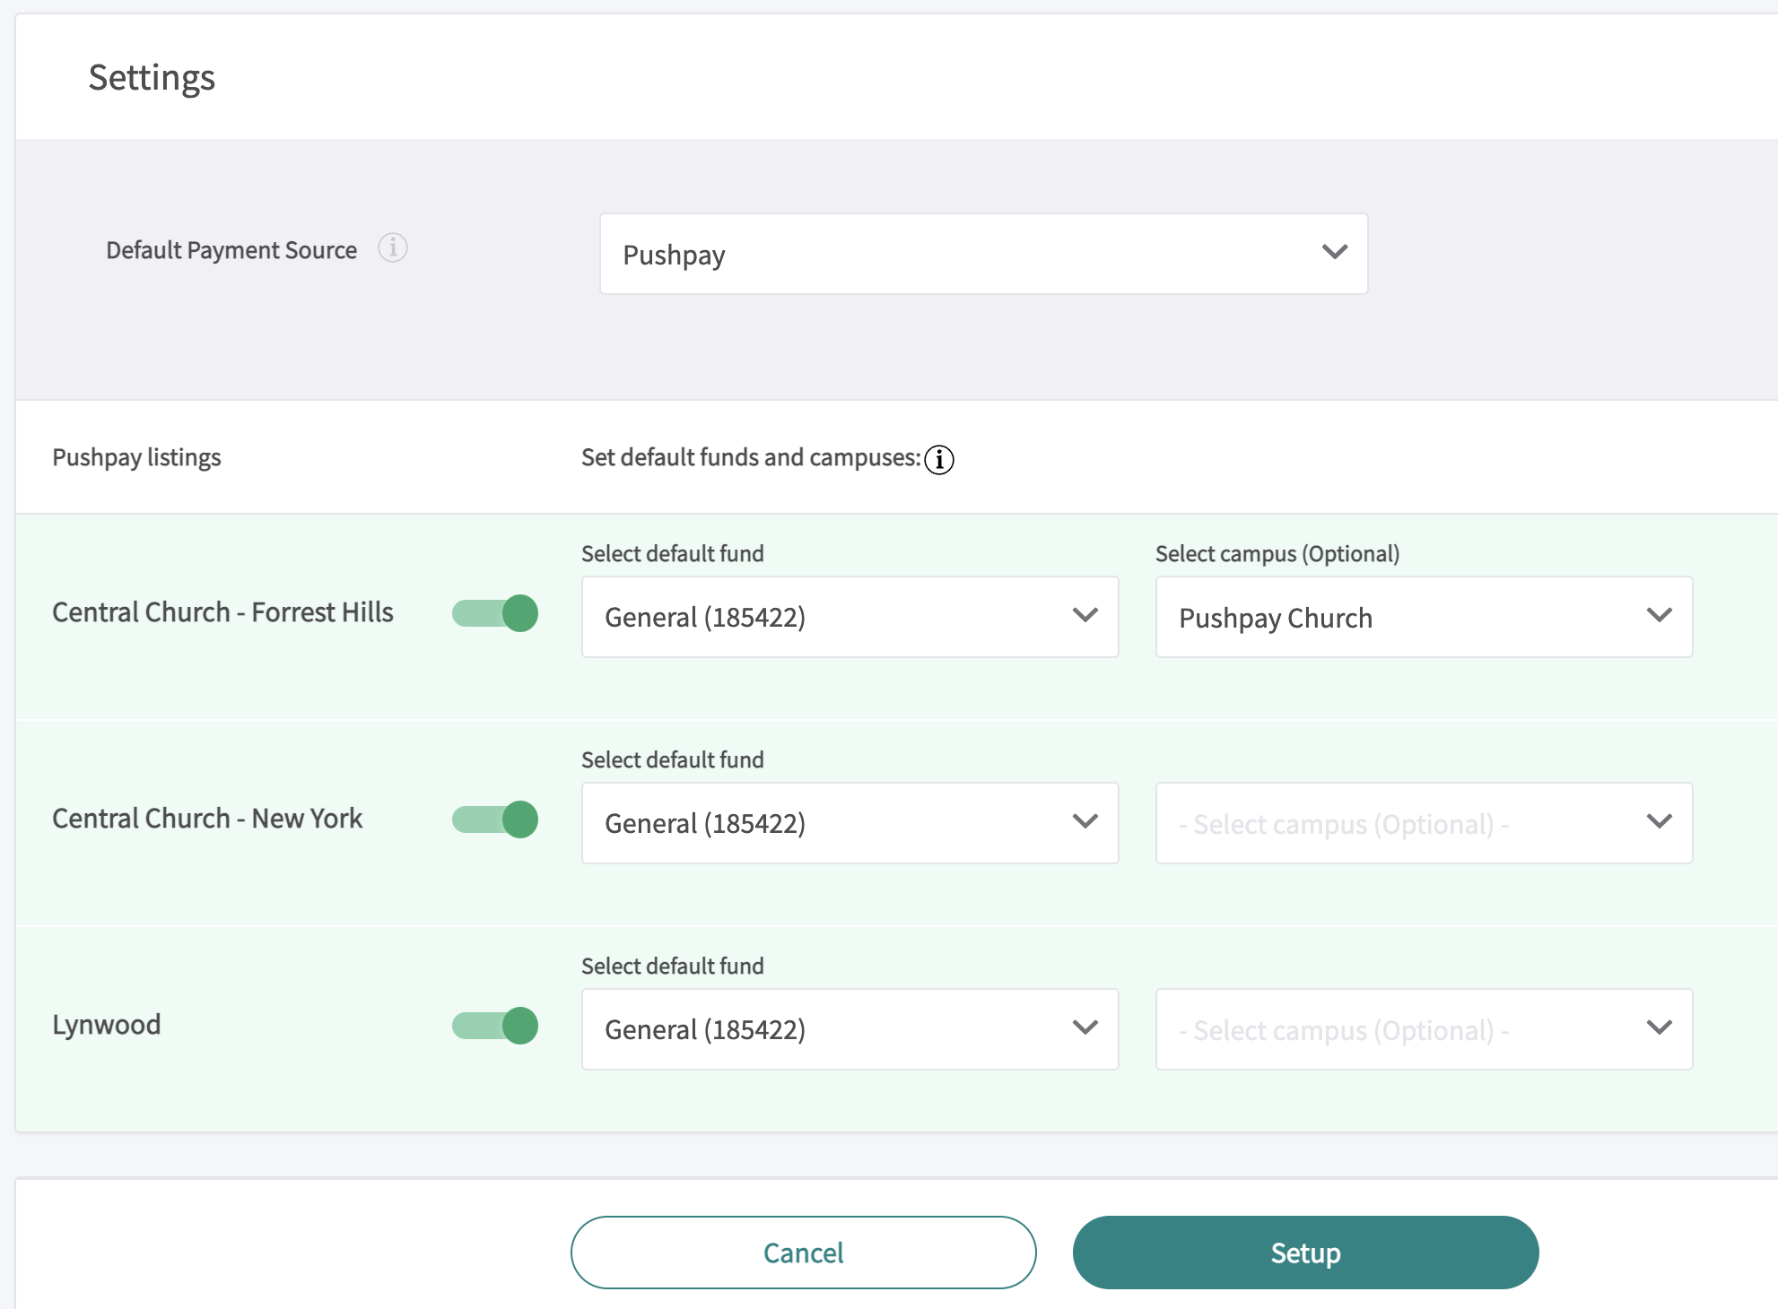Open the Lynwood default fund dropdown
Screen dimensions: 1778x1309
(x=850, y=1028)
